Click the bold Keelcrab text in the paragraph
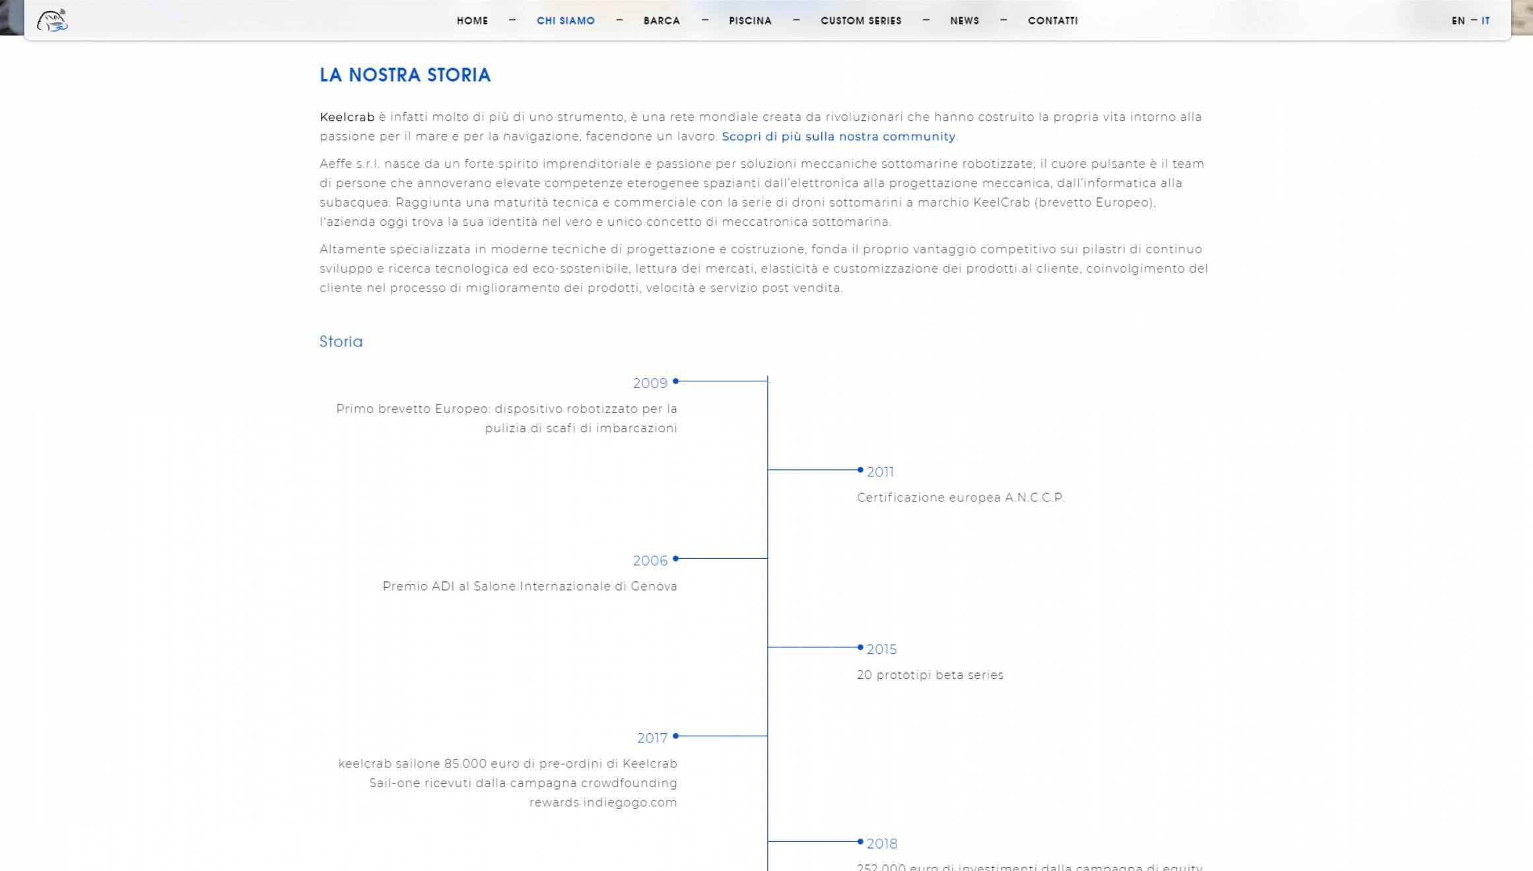 click(x=347, y=117)
